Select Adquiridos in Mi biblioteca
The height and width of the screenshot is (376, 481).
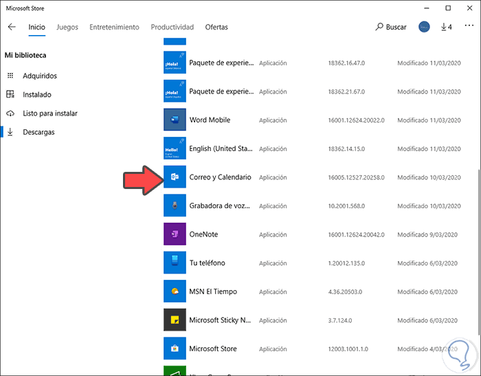tap(40, 76)
